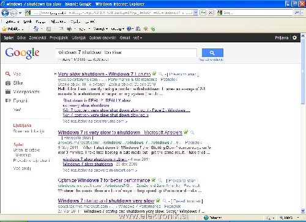Click star beside 'Optimize Windows 7' result
Screen dimensions: 306x222
tap(154, 180)
